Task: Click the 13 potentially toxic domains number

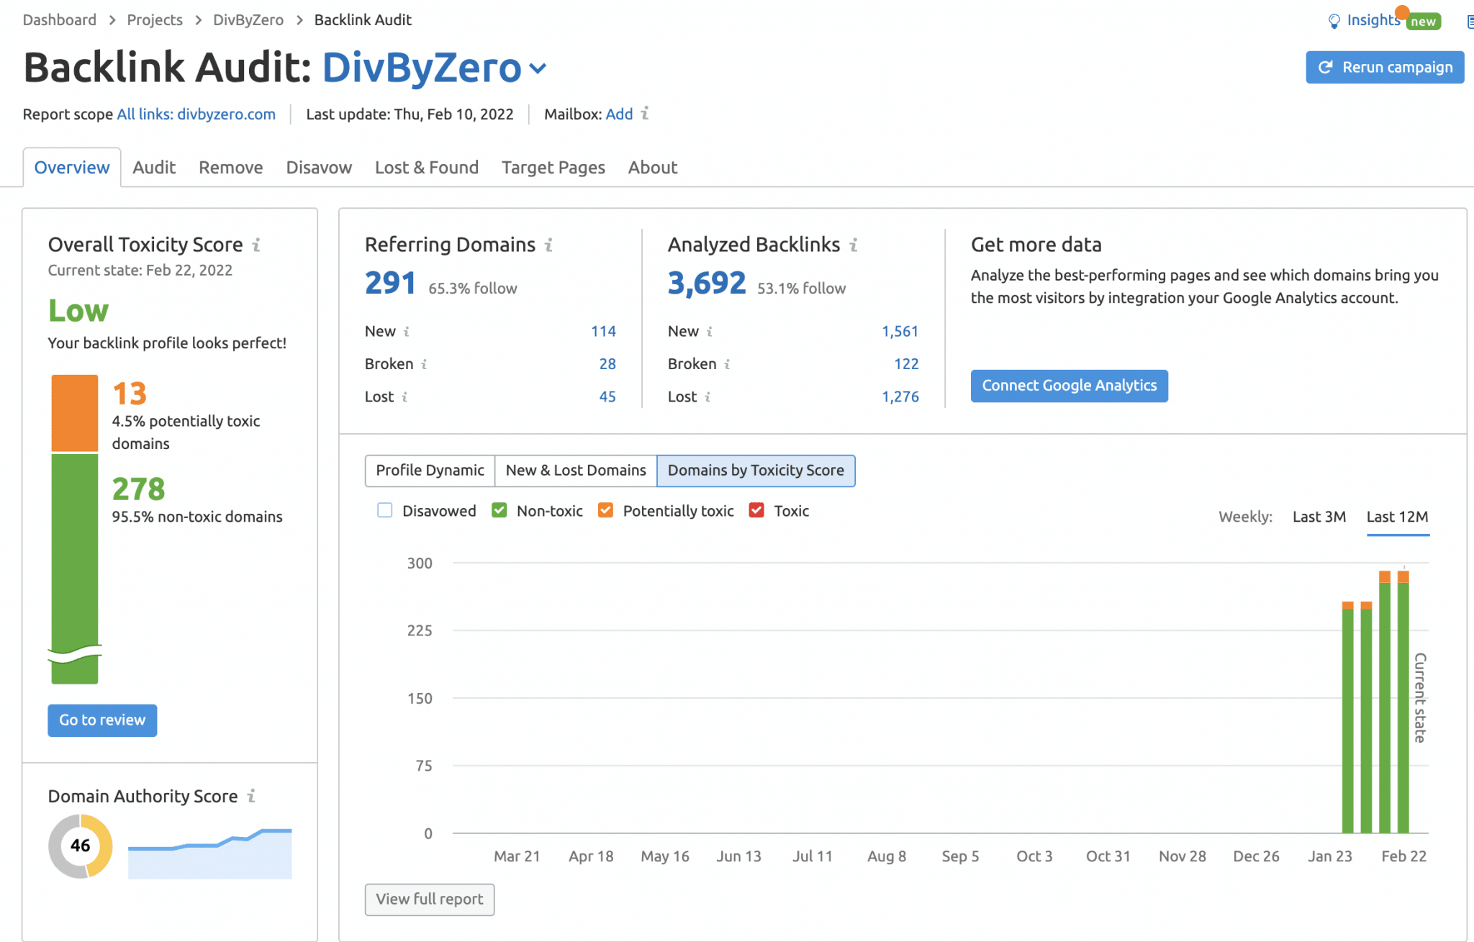Action: point(130,394)
